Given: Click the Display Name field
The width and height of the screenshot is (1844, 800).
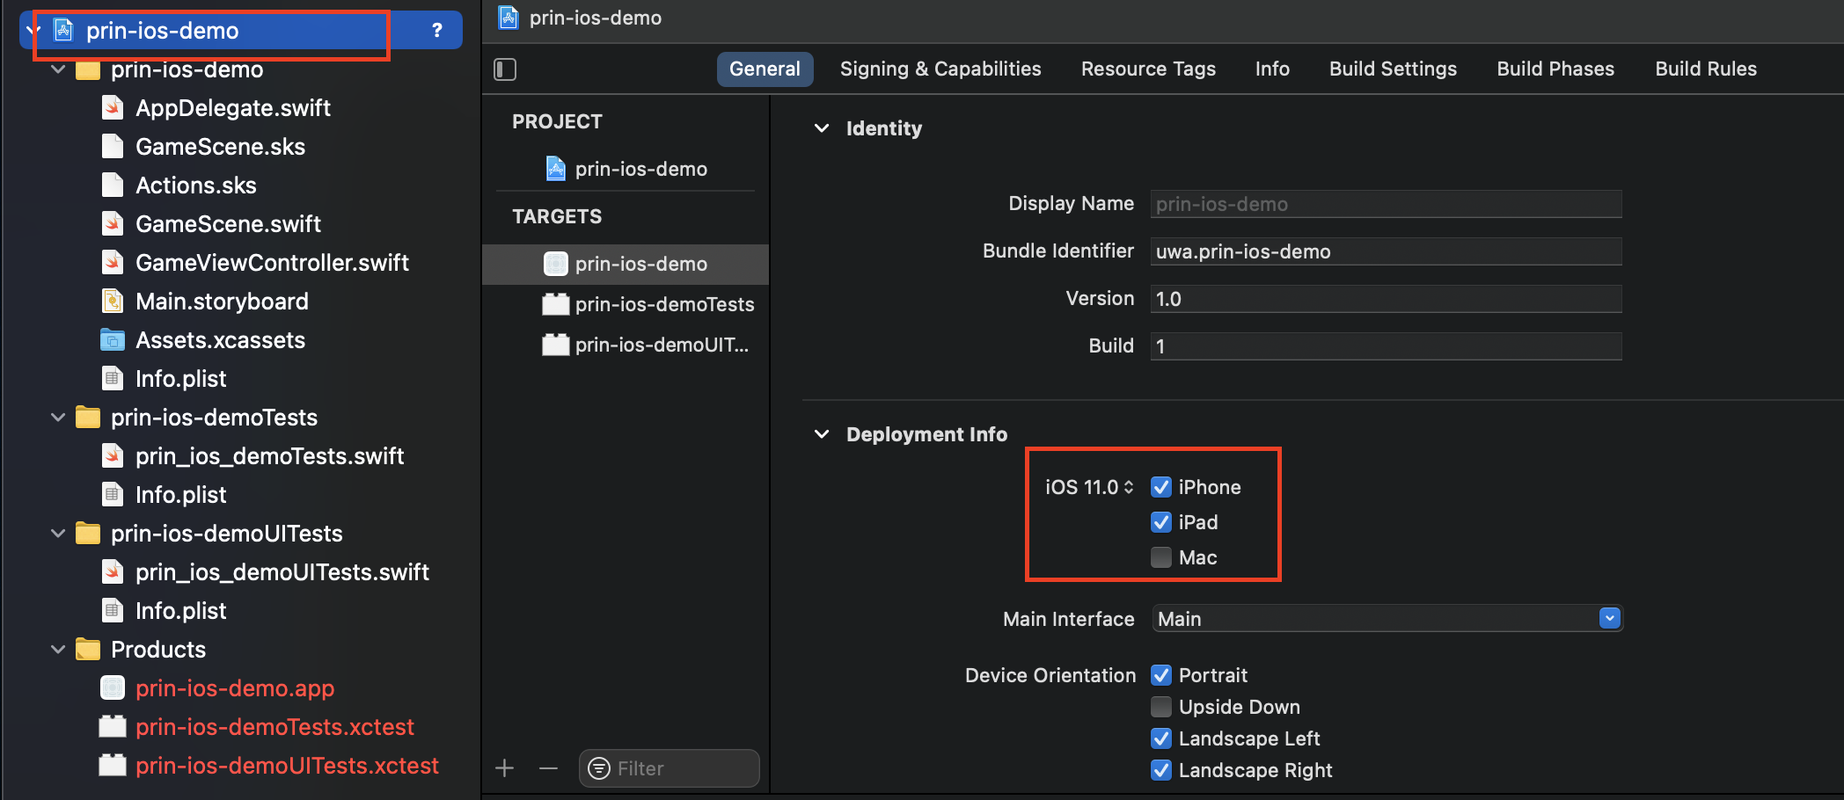Looking at the screenshot, I should 1386,204.
